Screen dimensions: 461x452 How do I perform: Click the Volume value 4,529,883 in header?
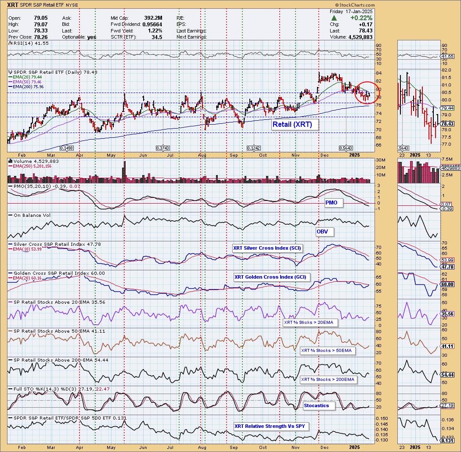click(360, 37)
